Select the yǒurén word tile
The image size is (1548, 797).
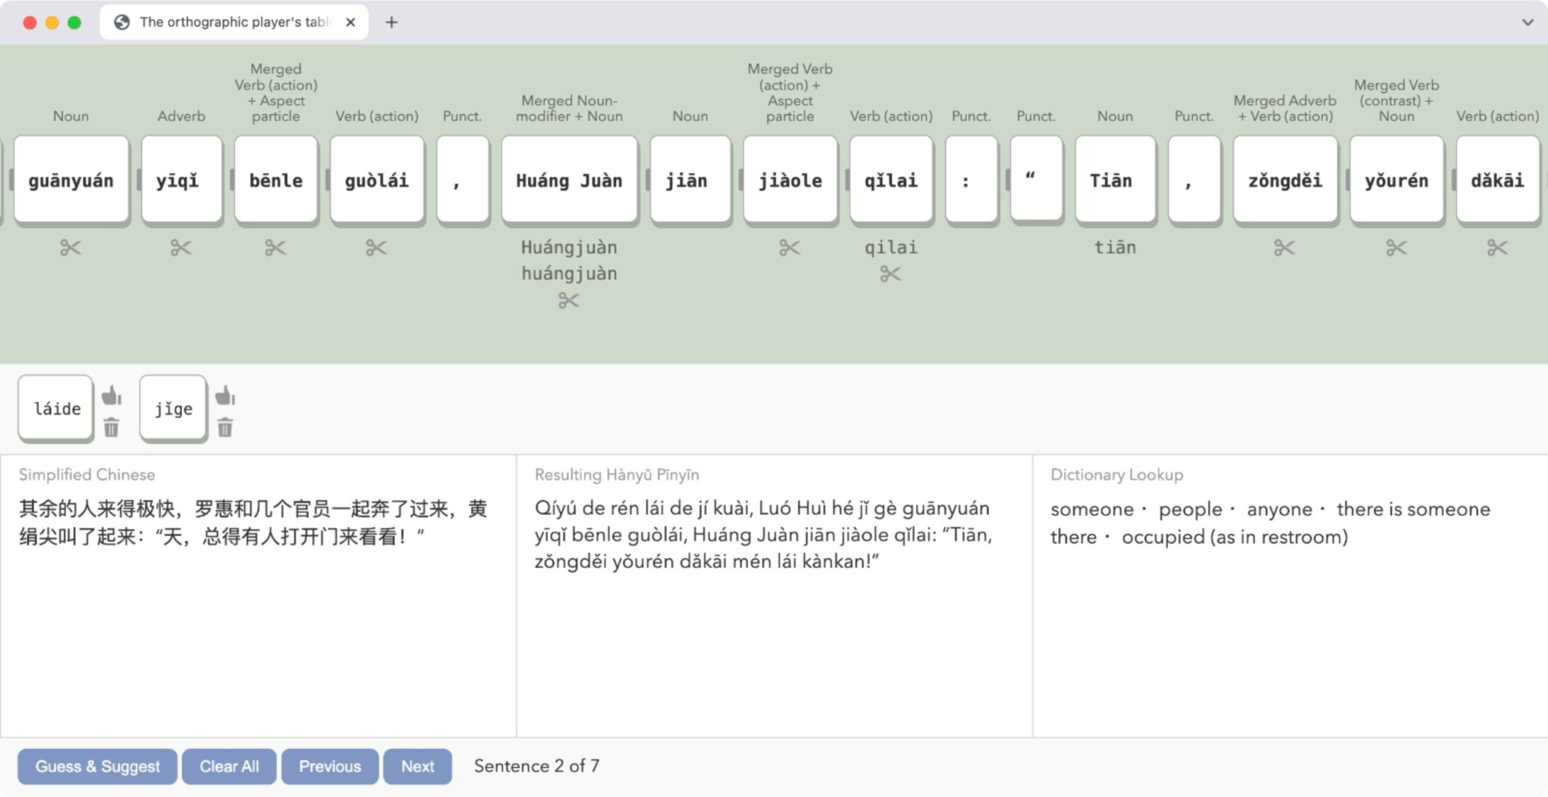[1396, 180]
